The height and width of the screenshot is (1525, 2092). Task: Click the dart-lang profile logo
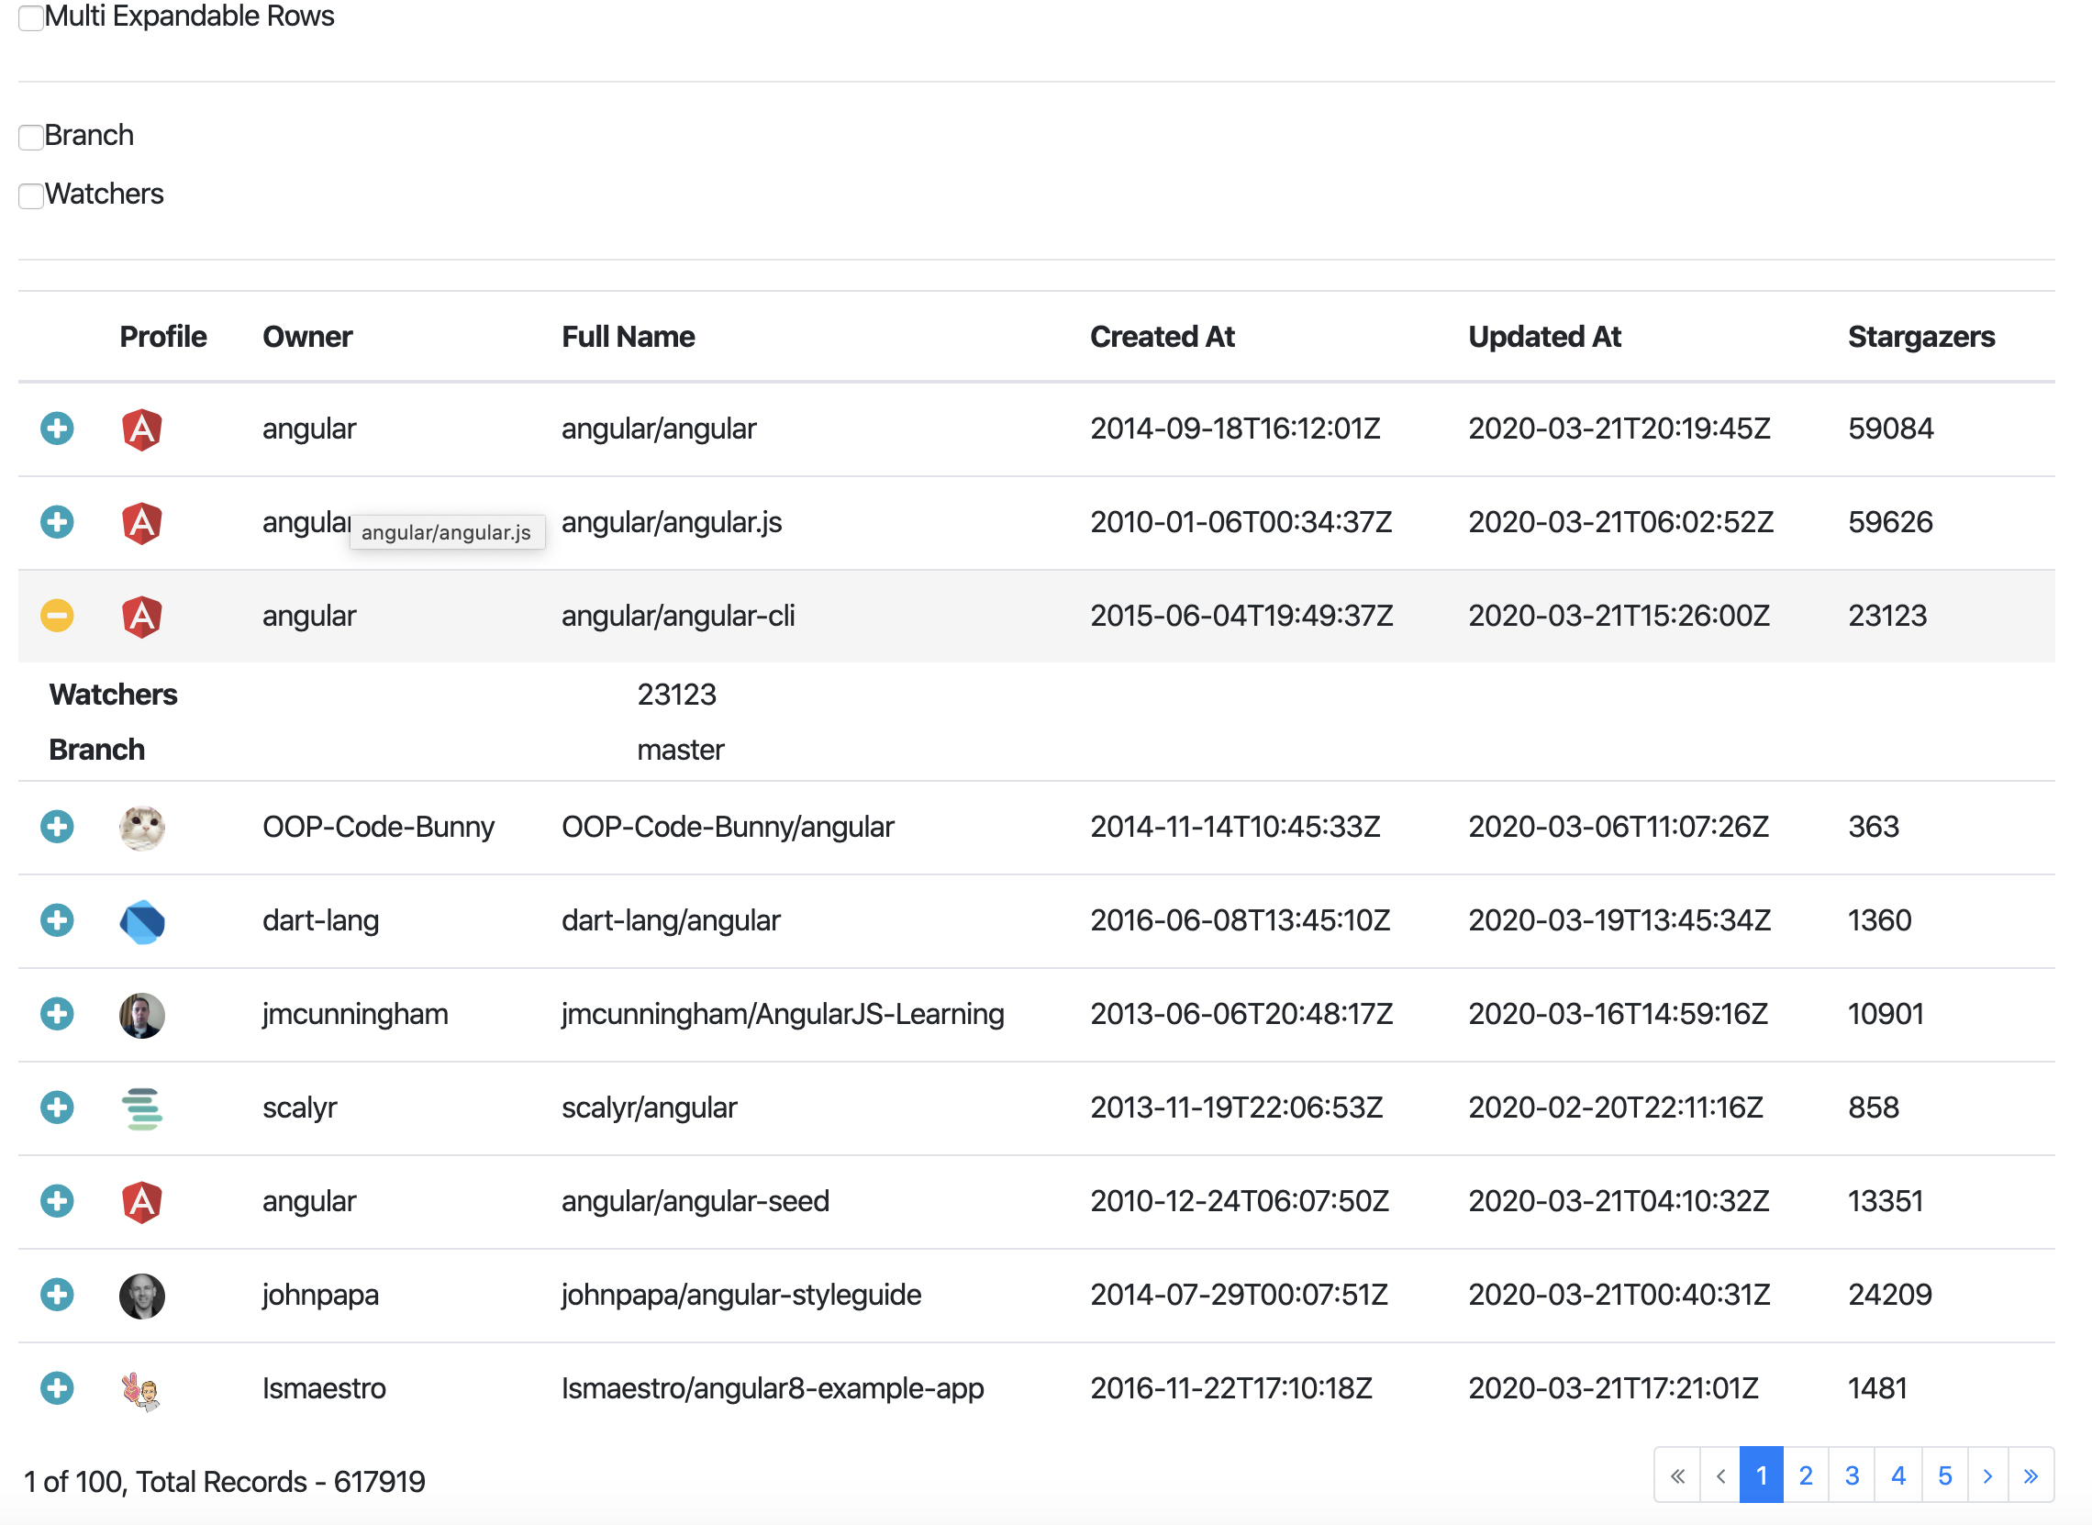[x=141, y=921]
